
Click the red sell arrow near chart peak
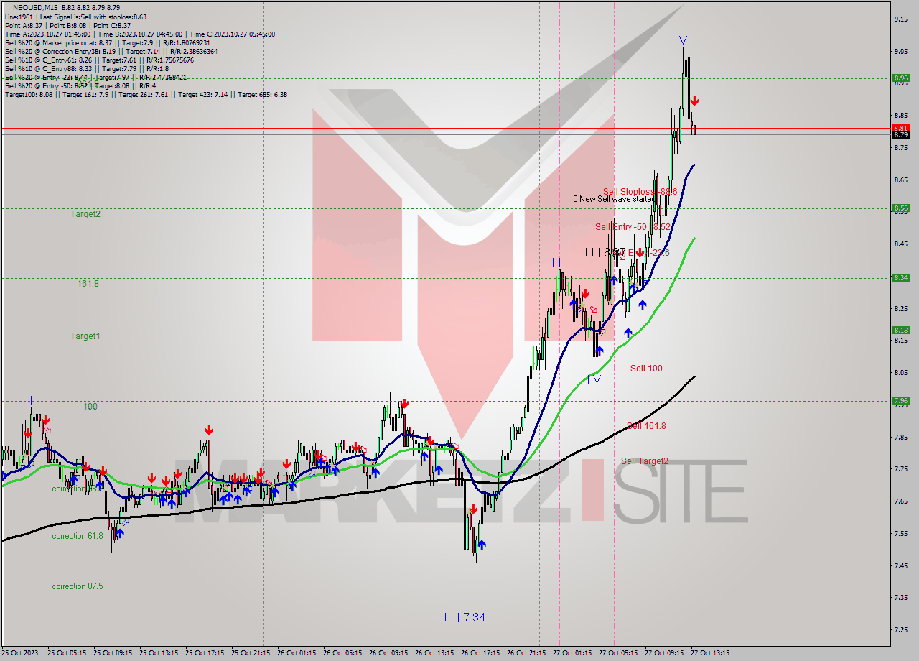point(694,102)
